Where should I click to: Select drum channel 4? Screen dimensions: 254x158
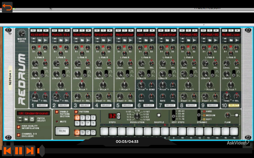106,106
